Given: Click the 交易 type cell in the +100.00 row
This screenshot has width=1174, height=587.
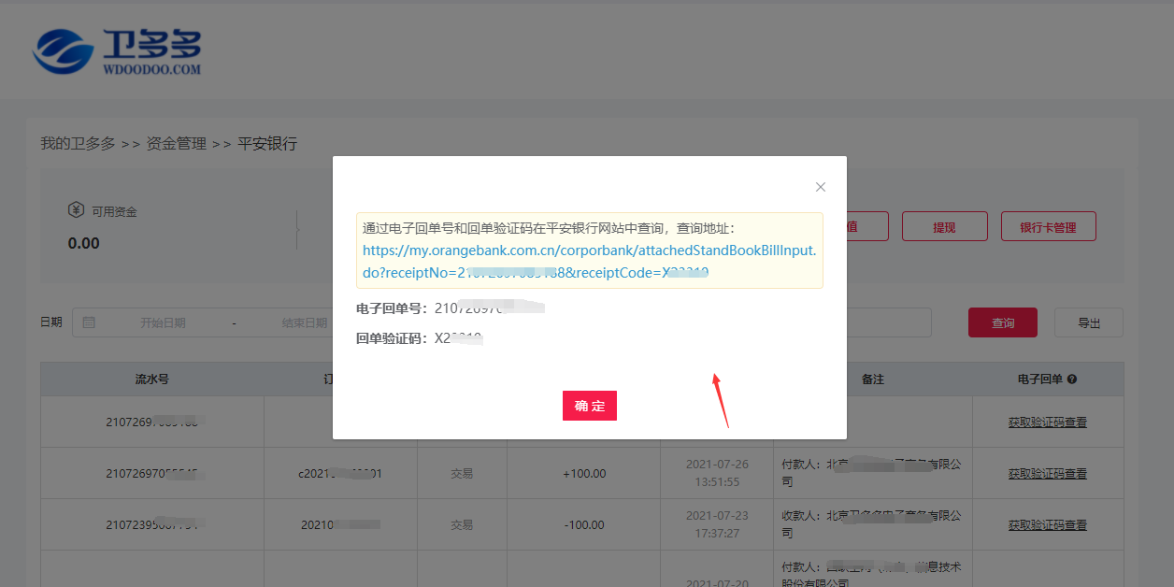Looking at the screenshot, I should 462,474.
